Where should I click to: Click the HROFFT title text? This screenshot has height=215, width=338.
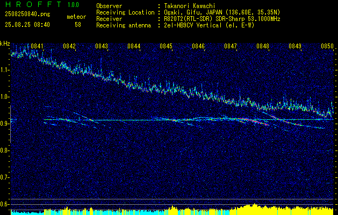point(33,4)
